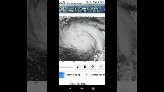Tap Android home navigation button
The image size is (164, 92).
tap(82, 89)
